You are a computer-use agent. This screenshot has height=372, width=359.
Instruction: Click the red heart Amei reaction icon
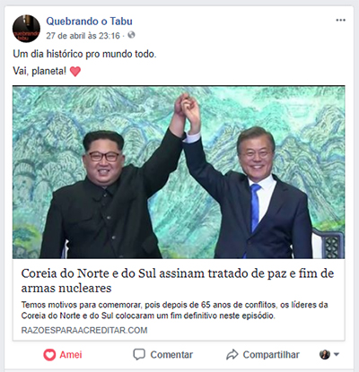click(49, 355)
